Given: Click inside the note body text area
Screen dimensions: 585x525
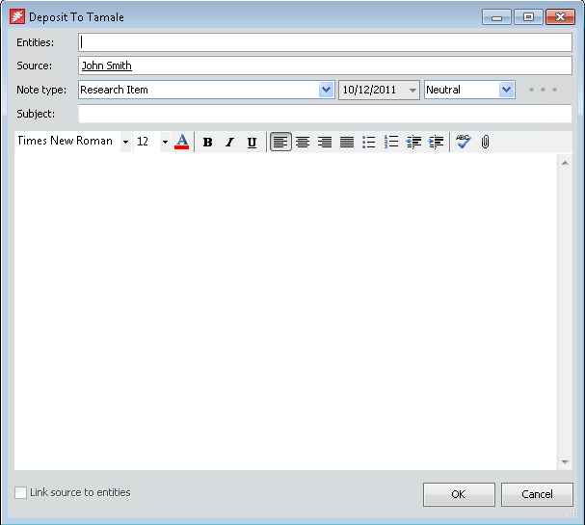Looking at the screenshot, I should click(x=286, y=311).
